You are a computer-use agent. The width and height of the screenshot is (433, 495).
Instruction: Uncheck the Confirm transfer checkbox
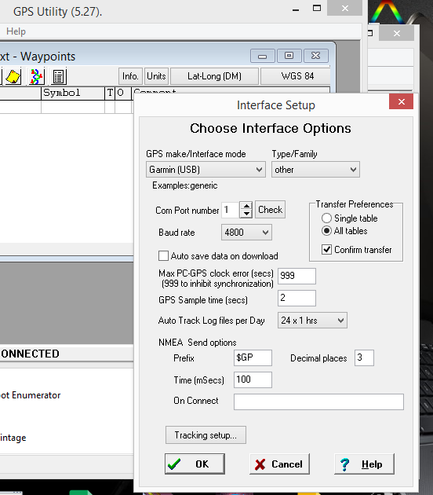[326, 249]
